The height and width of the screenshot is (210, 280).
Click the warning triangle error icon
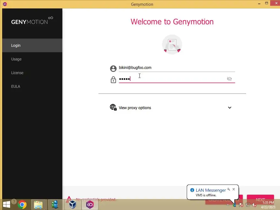(69, 199)
